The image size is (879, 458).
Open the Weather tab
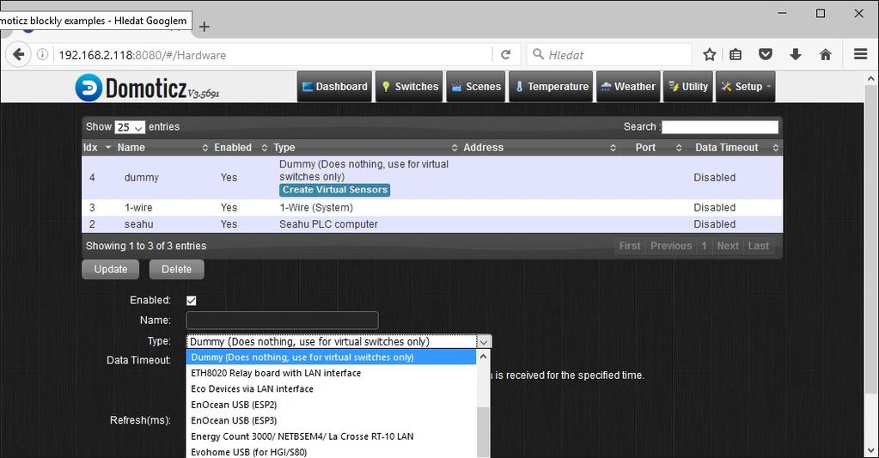point(628,86)
